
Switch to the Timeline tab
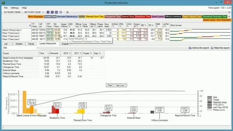[19, 44]
